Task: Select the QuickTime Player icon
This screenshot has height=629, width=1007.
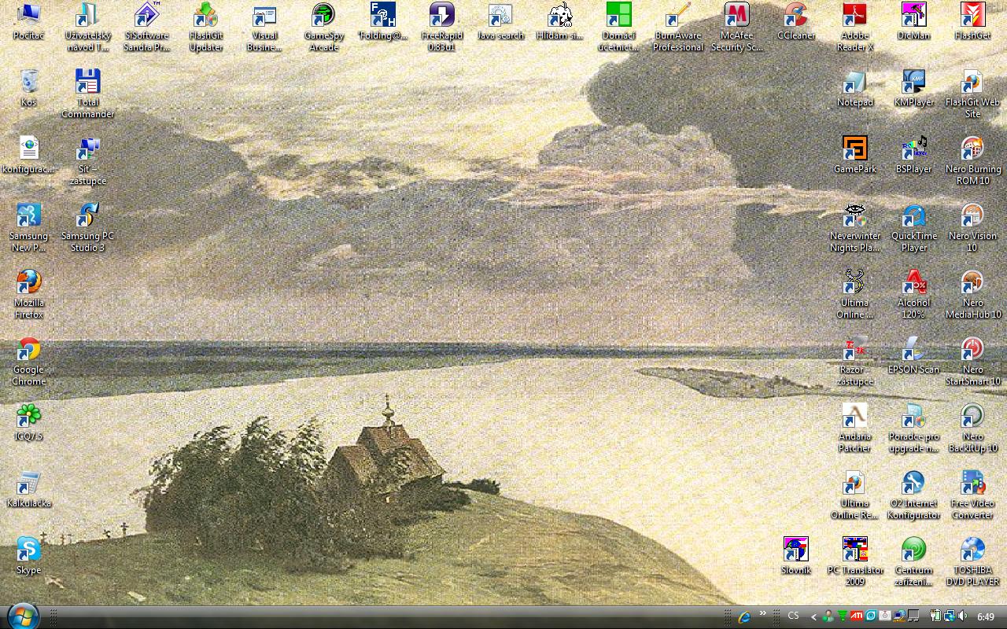Action: tap(913, 216)
